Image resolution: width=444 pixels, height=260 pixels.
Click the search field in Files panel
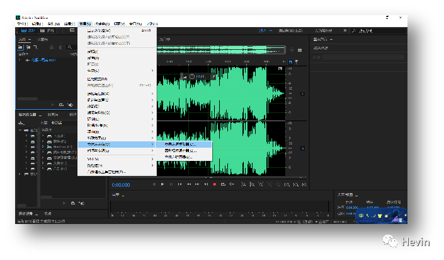coord(71,47)
